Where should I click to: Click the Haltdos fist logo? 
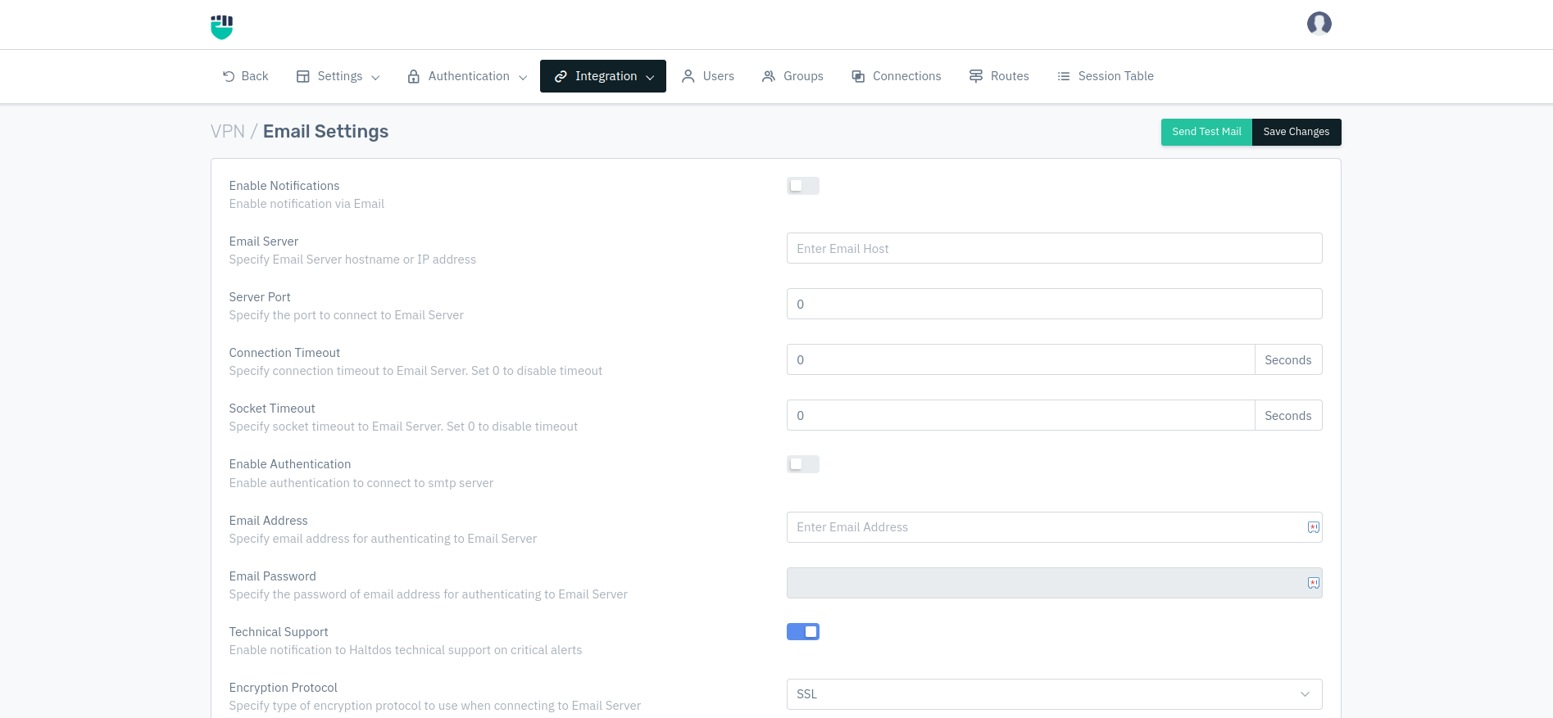point(221,26)
